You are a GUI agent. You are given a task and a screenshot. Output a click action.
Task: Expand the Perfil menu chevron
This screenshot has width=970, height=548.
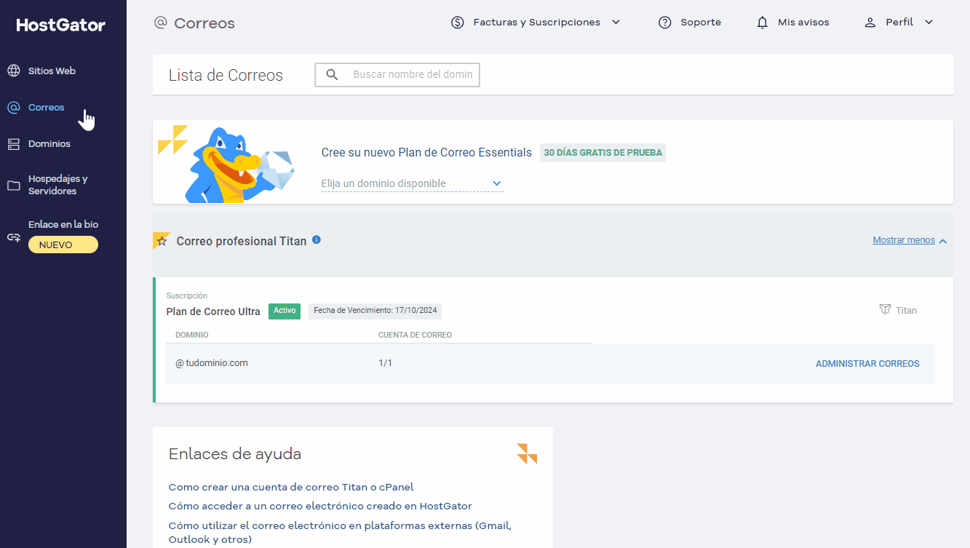click(929, 23)
